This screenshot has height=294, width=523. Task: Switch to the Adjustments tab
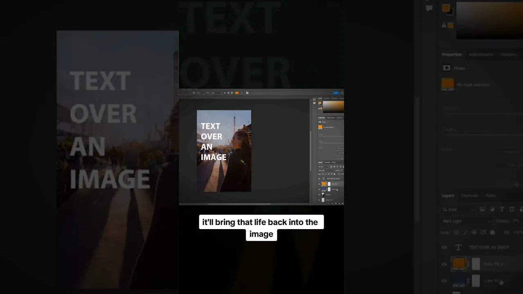coord(331,118)
